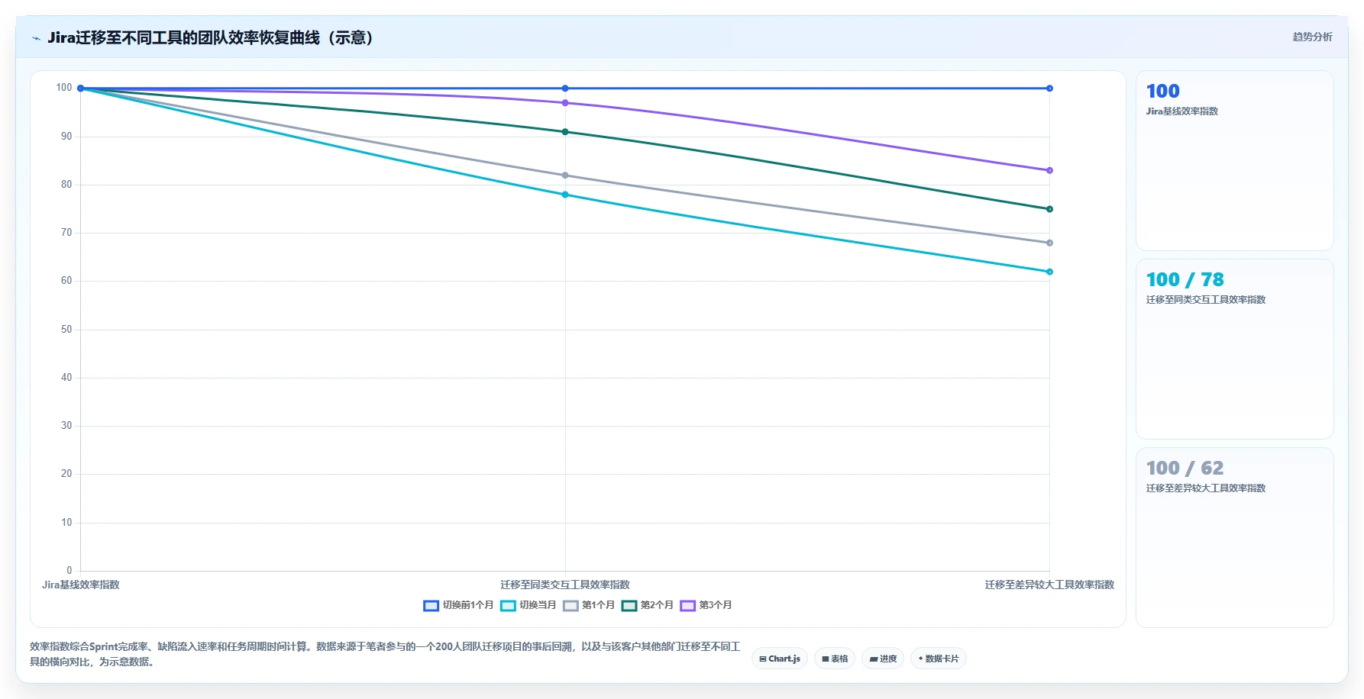Click the card label 迁移至同类交互工具效率指数
The image size is (1364, 699).
click(x=1206, y=300)
